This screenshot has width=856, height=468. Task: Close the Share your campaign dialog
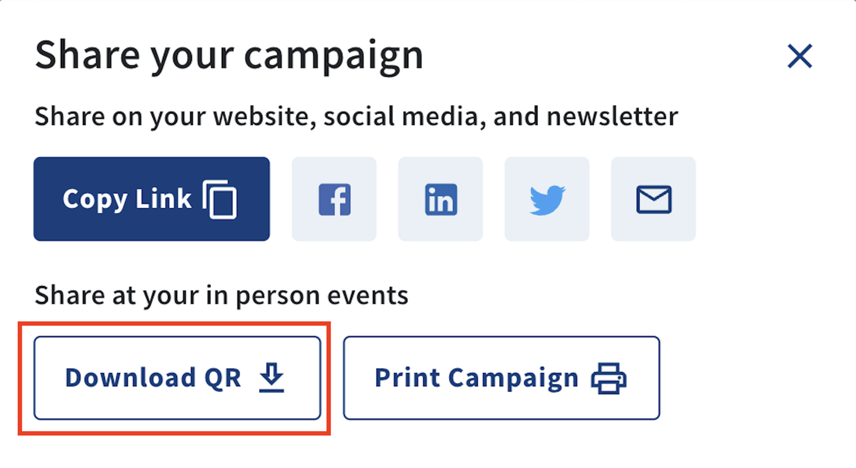click(x=800, y=56)
